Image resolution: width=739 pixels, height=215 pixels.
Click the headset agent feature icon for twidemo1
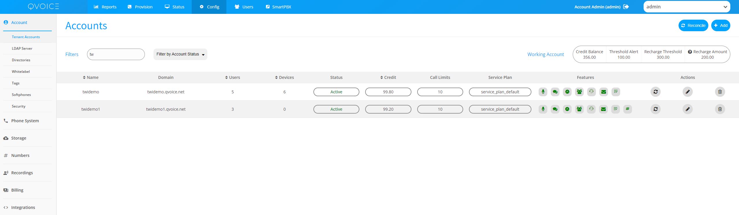591,109
